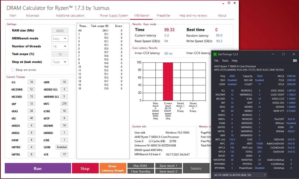Select the MEMbench tab
Screen dimensions: 299x179
(x=142, y=16)
